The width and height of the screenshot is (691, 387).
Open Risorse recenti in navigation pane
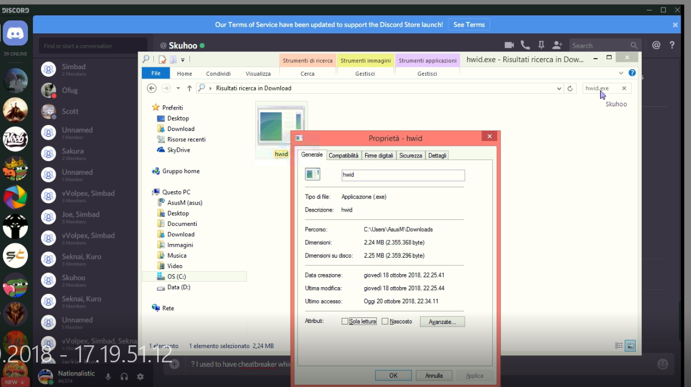(x=186, y=139)
